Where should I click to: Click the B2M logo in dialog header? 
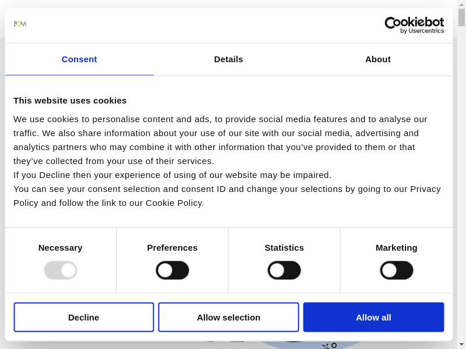pyautogui.click(x=20, y=24)
